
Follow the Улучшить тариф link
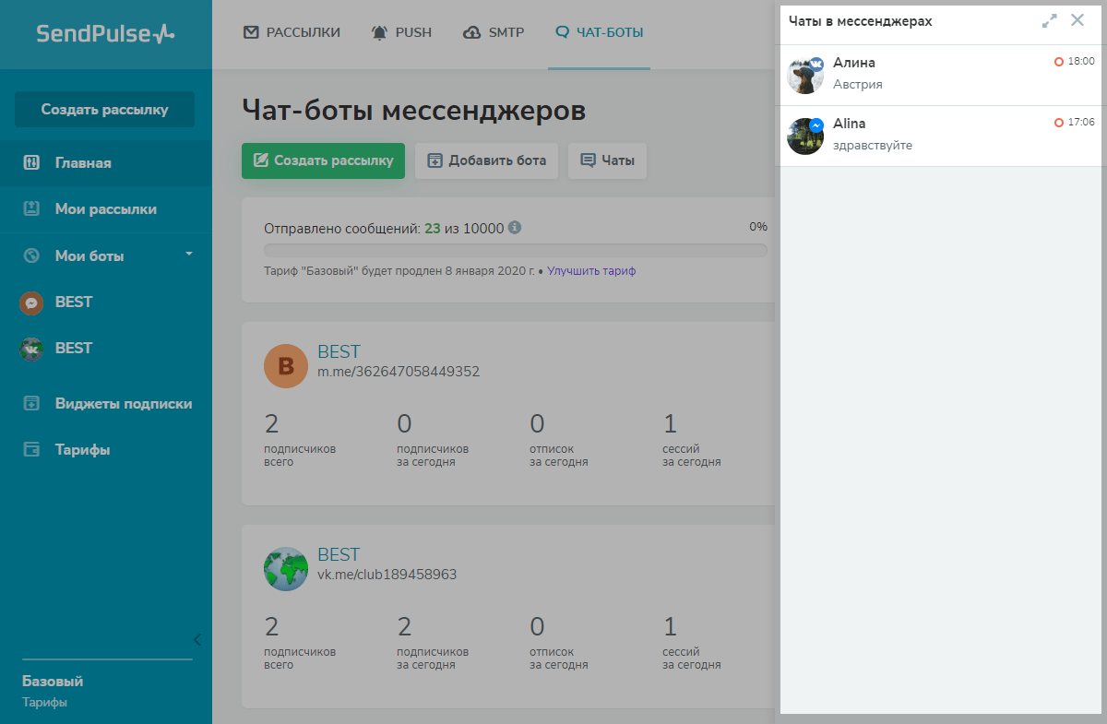coord(591,271)
